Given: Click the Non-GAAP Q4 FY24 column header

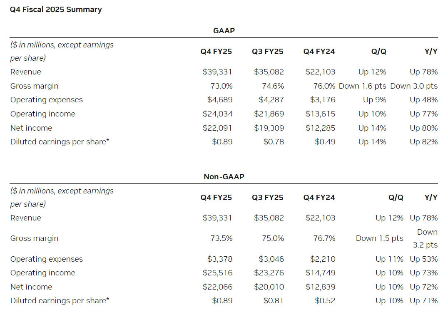Looking at the screenshot, I should point(319,197).
